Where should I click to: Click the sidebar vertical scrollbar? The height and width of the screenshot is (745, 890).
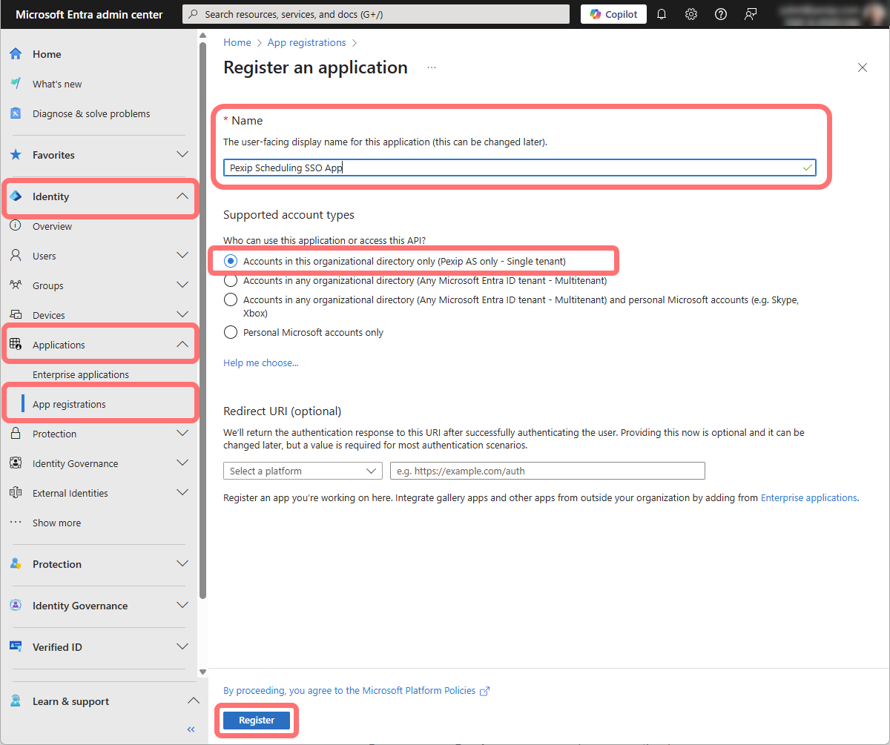coord(203,319)
